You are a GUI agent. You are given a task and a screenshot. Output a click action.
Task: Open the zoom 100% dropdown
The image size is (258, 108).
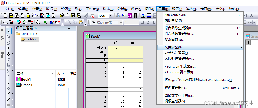[111, 16]
